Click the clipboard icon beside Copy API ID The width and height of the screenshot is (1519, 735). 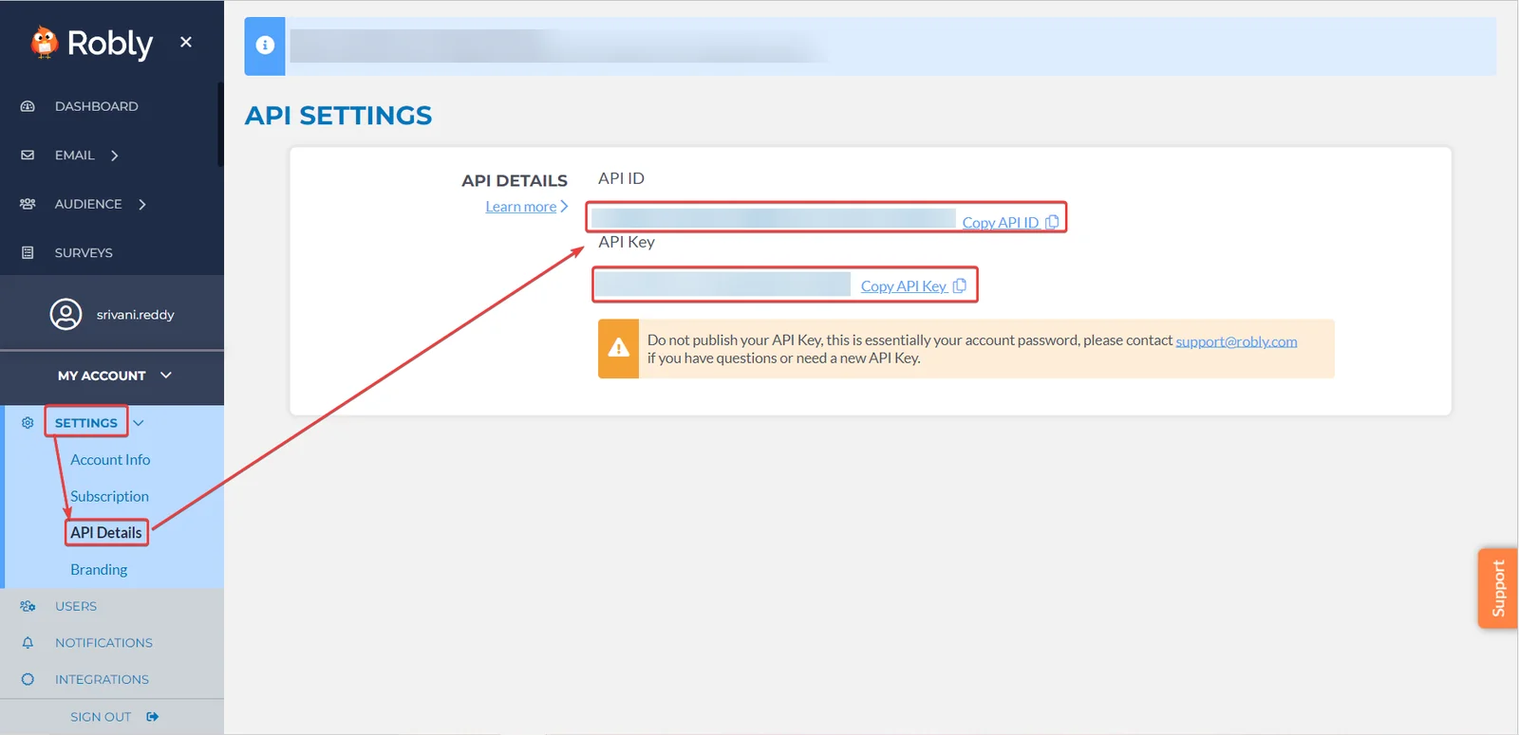click(x=1052, y=222)
